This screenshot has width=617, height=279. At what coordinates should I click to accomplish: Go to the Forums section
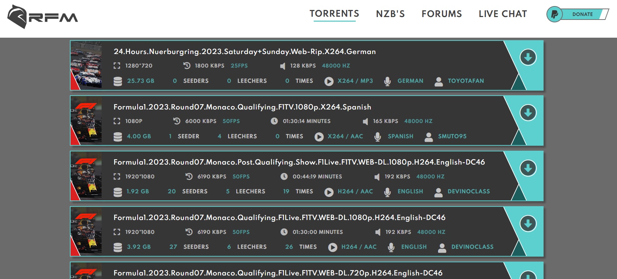click(442, 14)
